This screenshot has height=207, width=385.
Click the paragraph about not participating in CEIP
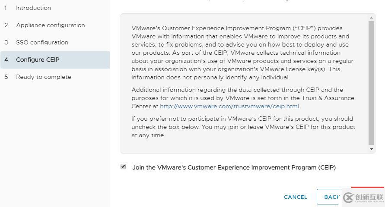(x=243, y=127)
